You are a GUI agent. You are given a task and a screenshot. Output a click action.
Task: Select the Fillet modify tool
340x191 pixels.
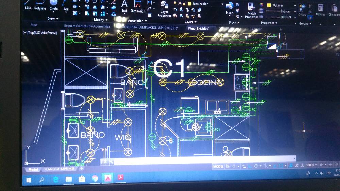103,7
